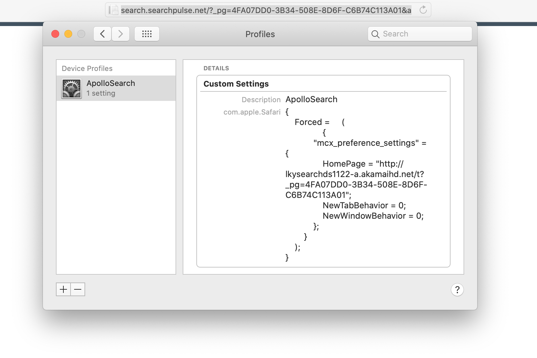Select the ApolloSearch device profile row
The width and height of the screenshot is (537, 358).
point(116,88)
